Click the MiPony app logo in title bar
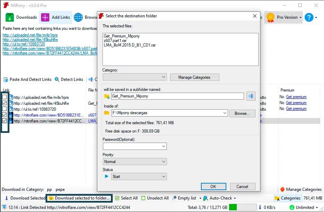Screen dimensions: 324x212 6,5
